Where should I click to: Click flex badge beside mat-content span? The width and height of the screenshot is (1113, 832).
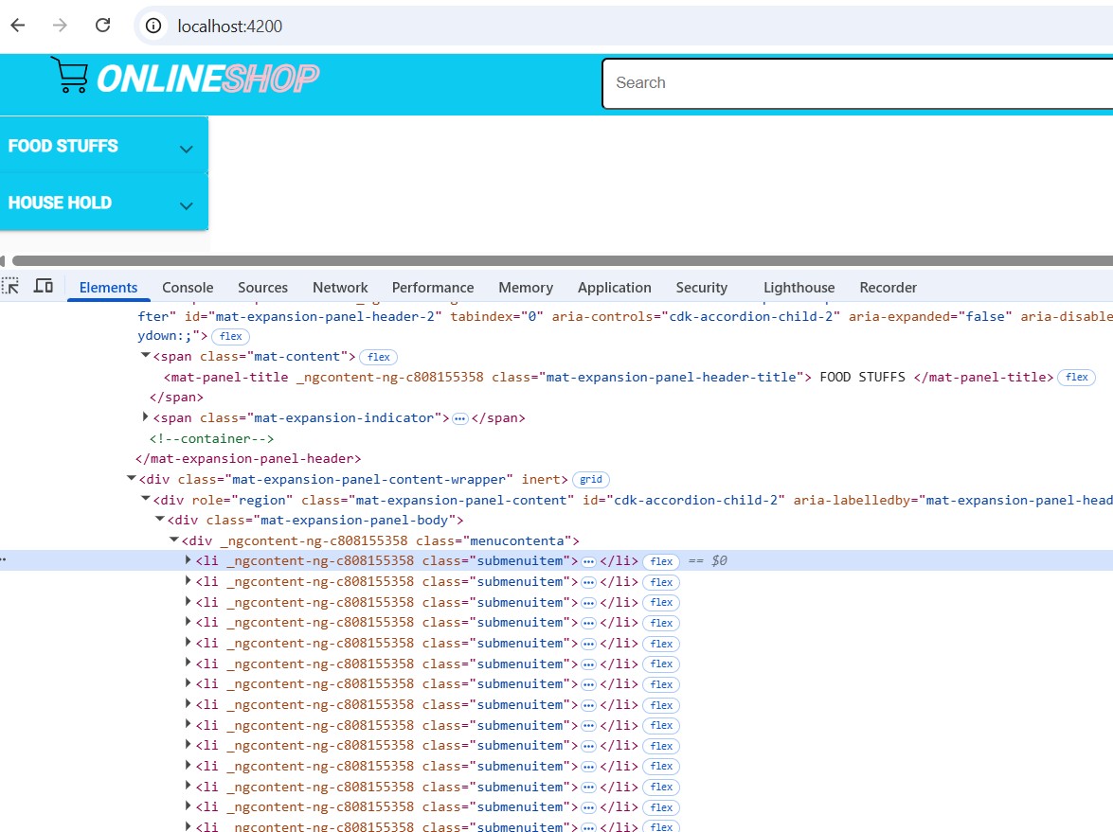pos(378,357)
